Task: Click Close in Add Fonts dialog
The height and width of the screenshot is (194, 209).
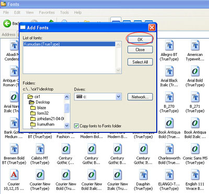Action: click(140, 50)
